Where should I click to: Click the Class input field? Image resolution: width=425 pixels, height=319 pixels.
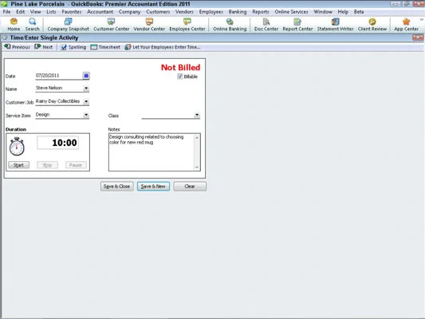(x=167, y=116)
